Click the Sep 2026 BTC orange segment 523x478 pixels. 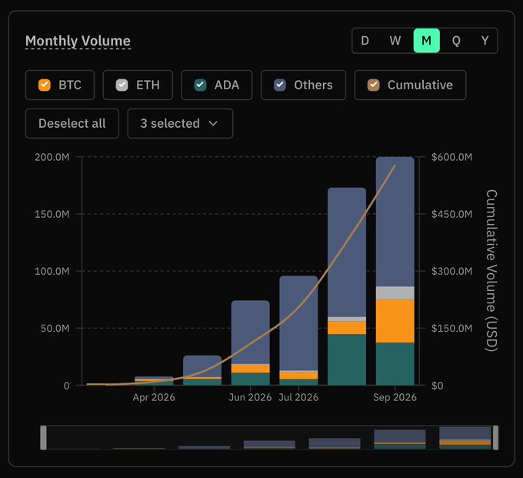click(x=395, y=321)
